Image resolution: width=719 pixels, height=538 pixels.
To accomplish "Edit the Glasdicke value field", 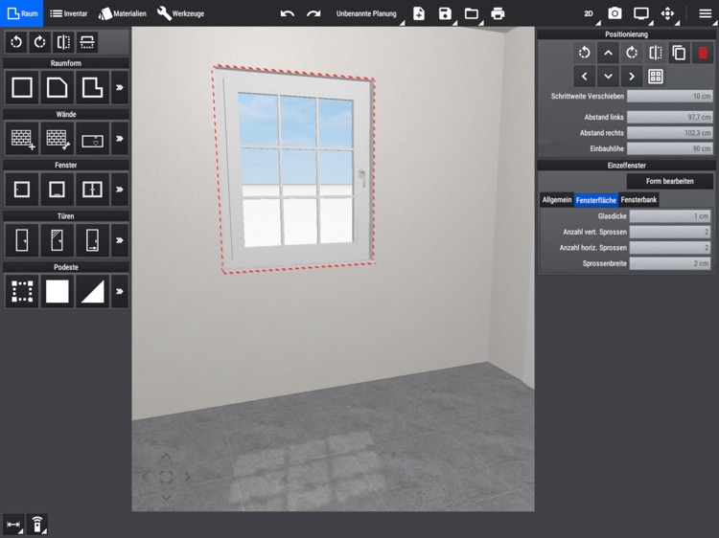I will pyautogui.click(x=670, y=216).
